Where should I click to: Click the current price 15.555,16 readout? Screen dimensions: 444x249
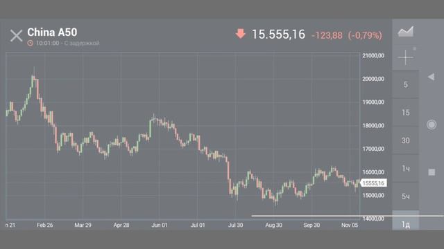coord(278,35)
